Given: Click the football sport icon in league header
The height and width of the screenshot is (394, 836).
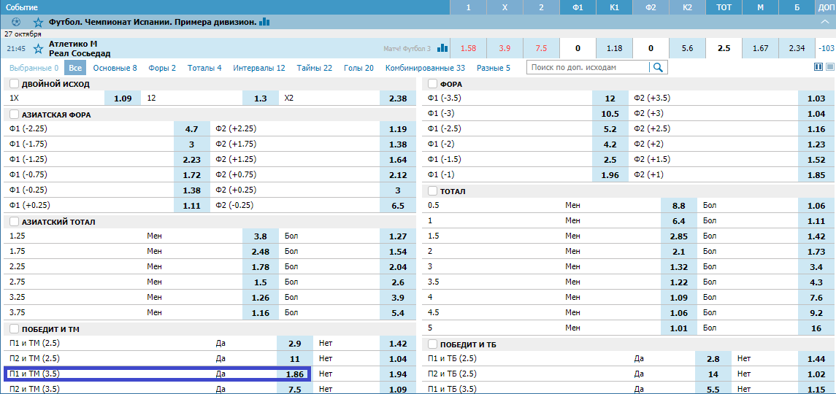Looking at the screenshot, I should 16,23.
